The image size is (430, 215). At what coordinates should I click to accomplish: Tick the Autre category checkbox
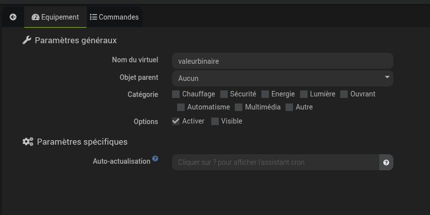[x=290, y=107]
